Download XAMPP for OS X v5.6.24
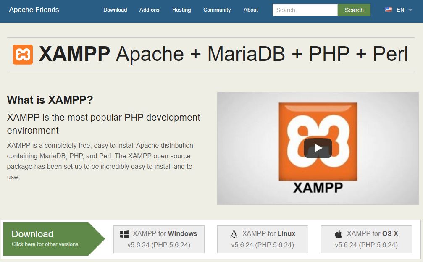 (x=365, y=238)
